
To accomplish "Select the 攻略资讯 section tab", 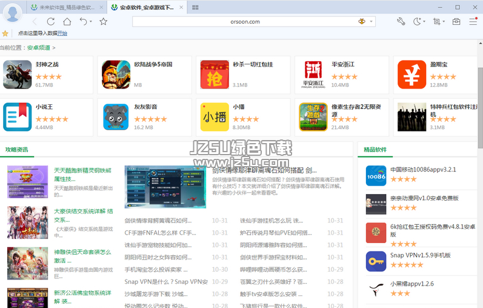I will [x=16, y=150].
